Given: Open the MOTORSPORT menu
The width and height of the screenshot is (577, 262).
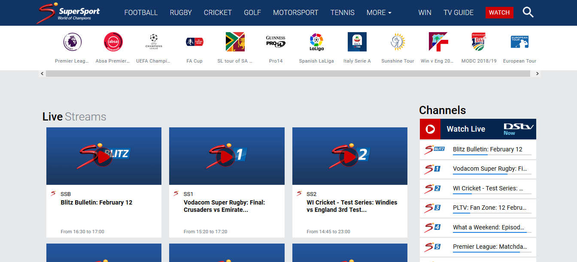Looking at the screenshot, I should (296, 13).
